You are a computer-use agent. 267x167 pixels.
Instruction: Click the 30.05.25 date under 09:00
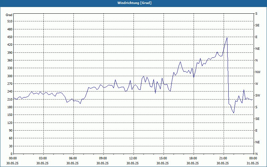point(102,163)
